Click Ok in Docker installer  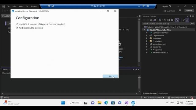(x=110, y=76)
